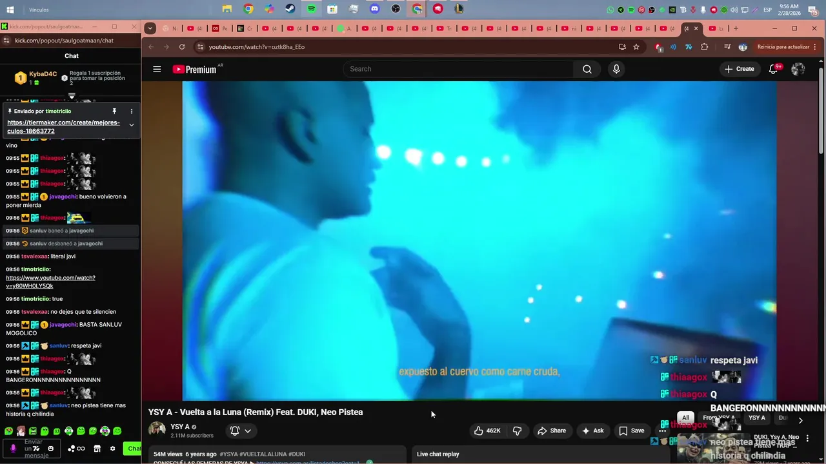The image size is (826, 464).
Task: Open Spotify from the taskbar
Action: (x=311, y=9)
